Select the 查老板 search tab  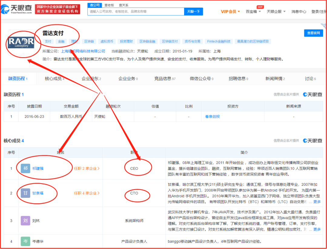[x=109, y=5]
